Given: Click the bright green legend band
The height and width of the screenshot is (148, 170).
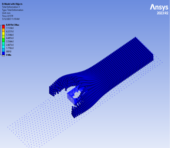Looking at the screenshot, I should (x=3, y=40).
